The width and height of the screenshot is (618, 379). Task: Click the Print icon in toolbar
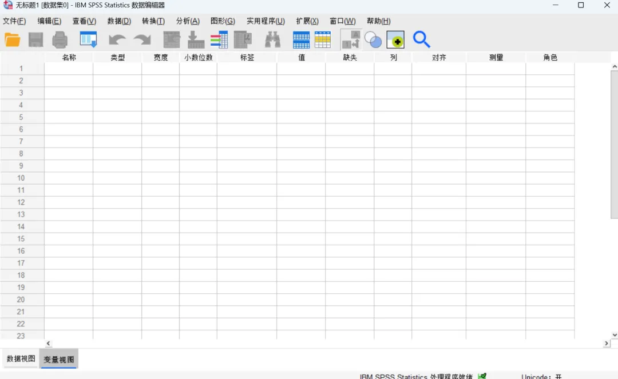click(60, 40)
